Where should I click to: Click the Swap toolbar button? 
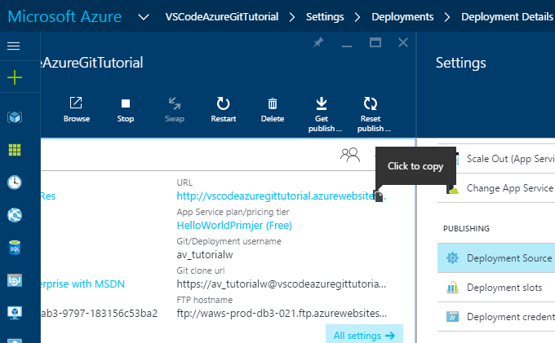point(175,110)
